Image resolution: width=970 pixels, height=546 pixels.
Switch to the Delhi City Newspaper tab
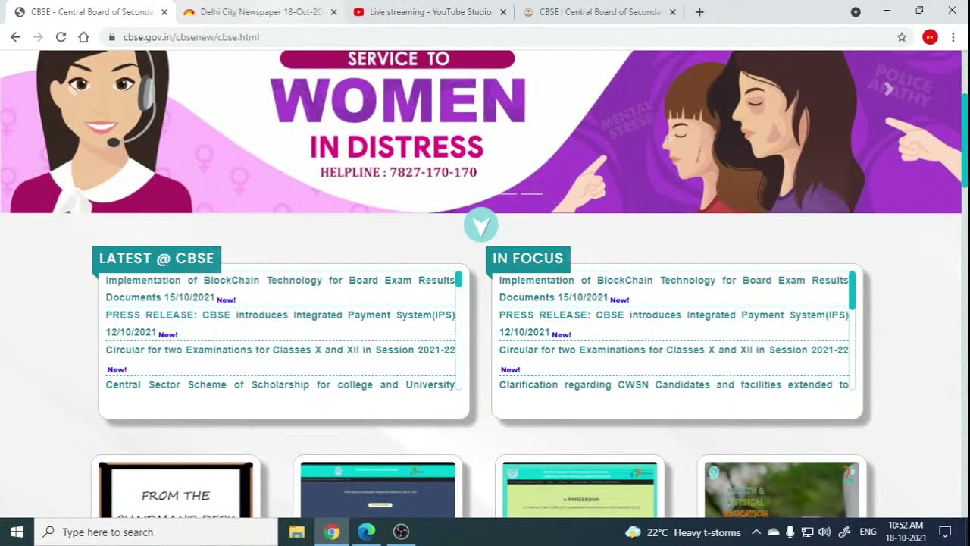(260, 12)
